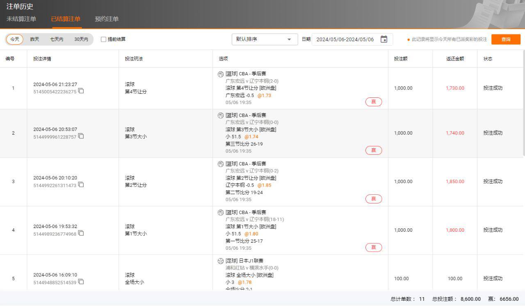The width and height of the screenshot is (525, 307).
Task: Click the date range input field
Action: tap(345, 39)
